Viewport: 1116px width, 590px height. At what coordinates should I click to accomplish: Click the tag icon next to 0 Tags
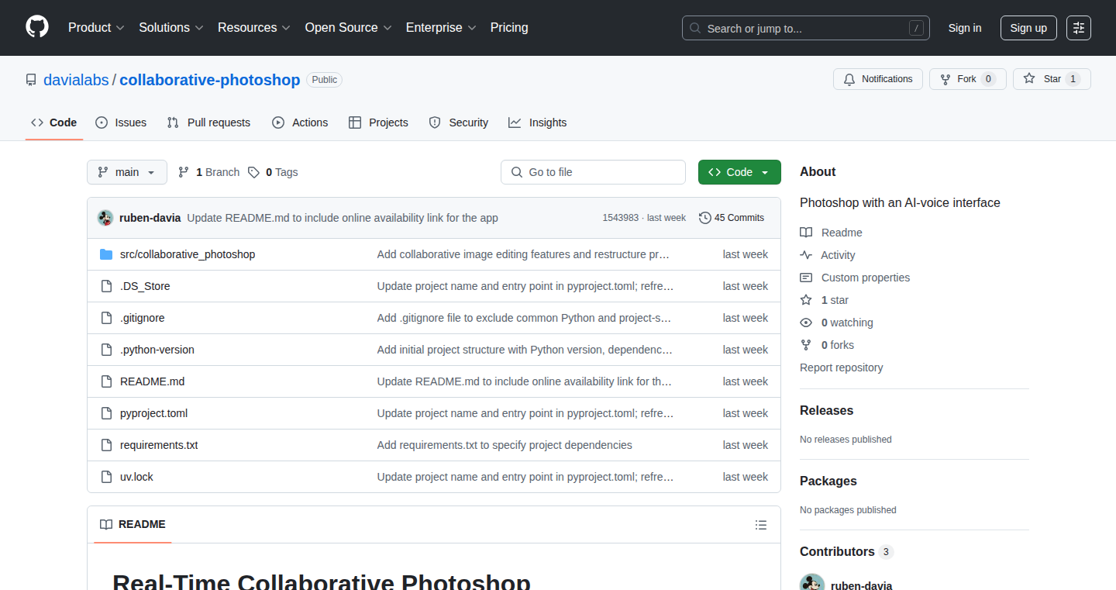pos(253,172)
